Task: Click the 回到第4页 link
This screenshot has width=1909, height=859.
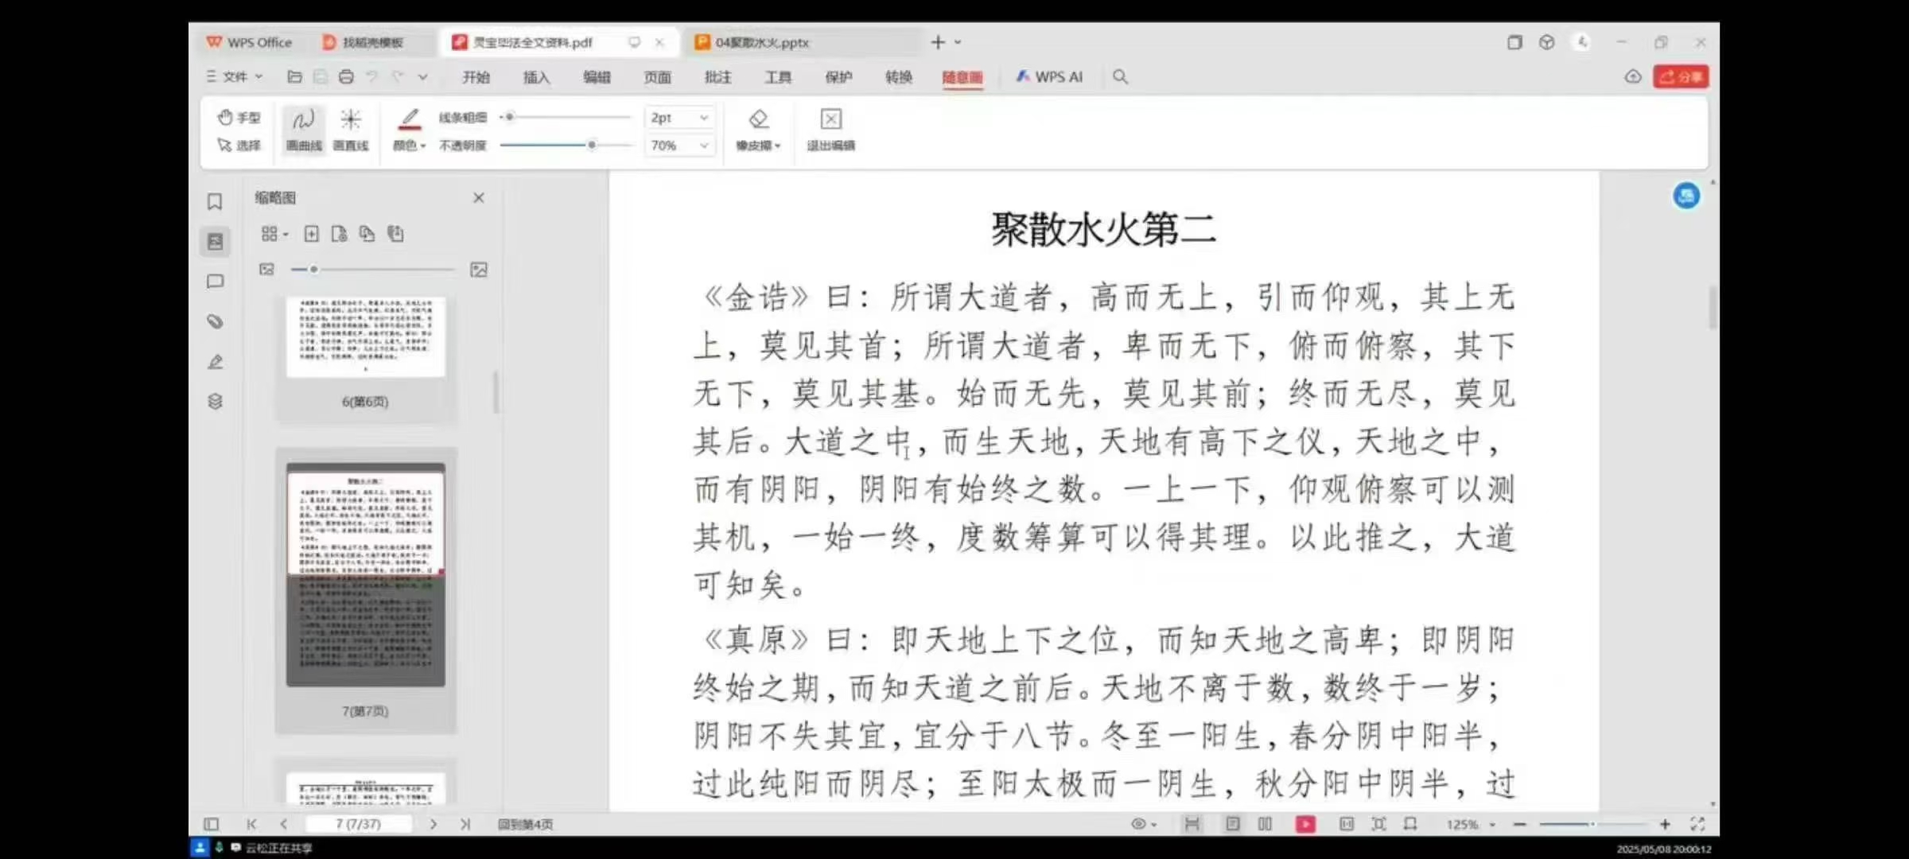Action: (x=525, y=824)
